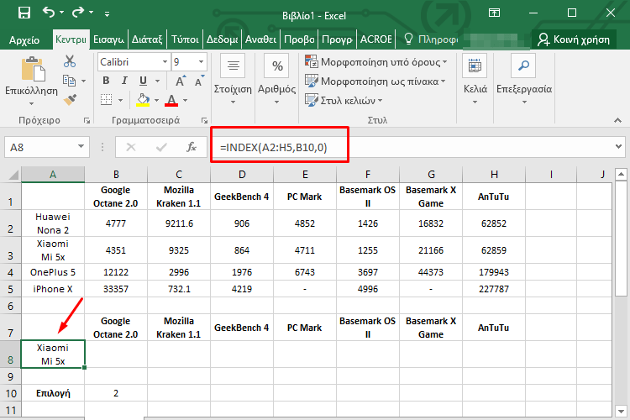Open underline style dropdown arrow
This screenshot has height=420, width=630.
pyautogui.click(x=158, y=81)
